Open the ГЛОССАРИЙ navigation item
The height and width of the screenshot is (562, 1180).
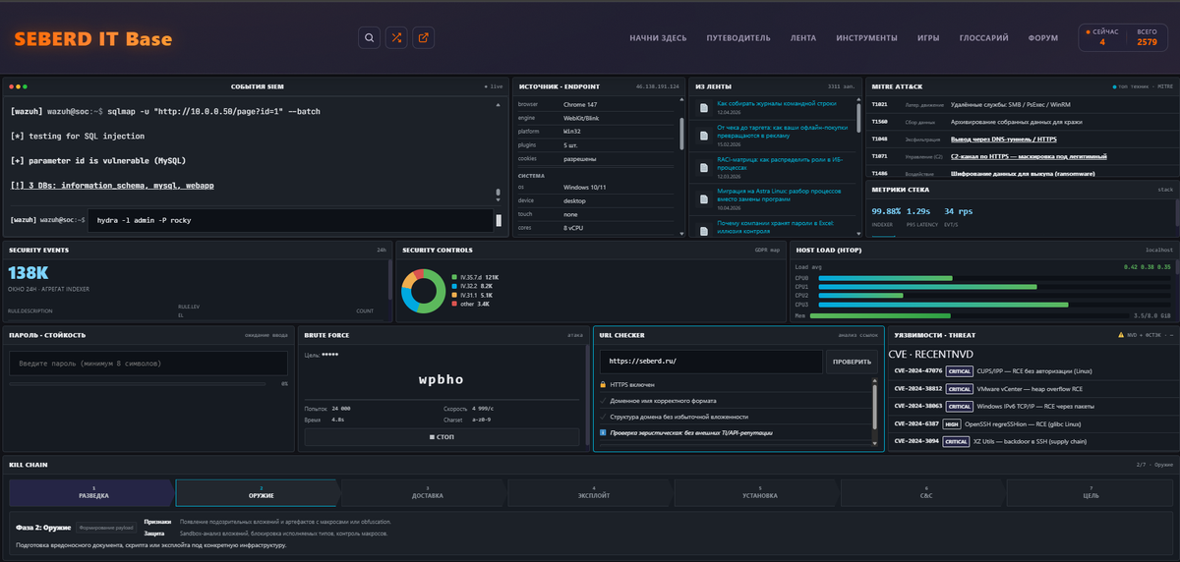[x=983, y=38]
